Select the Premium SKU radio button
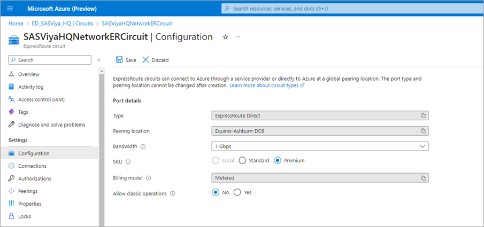Viewport: 484px width, 227px height. [x=277, y=160]
